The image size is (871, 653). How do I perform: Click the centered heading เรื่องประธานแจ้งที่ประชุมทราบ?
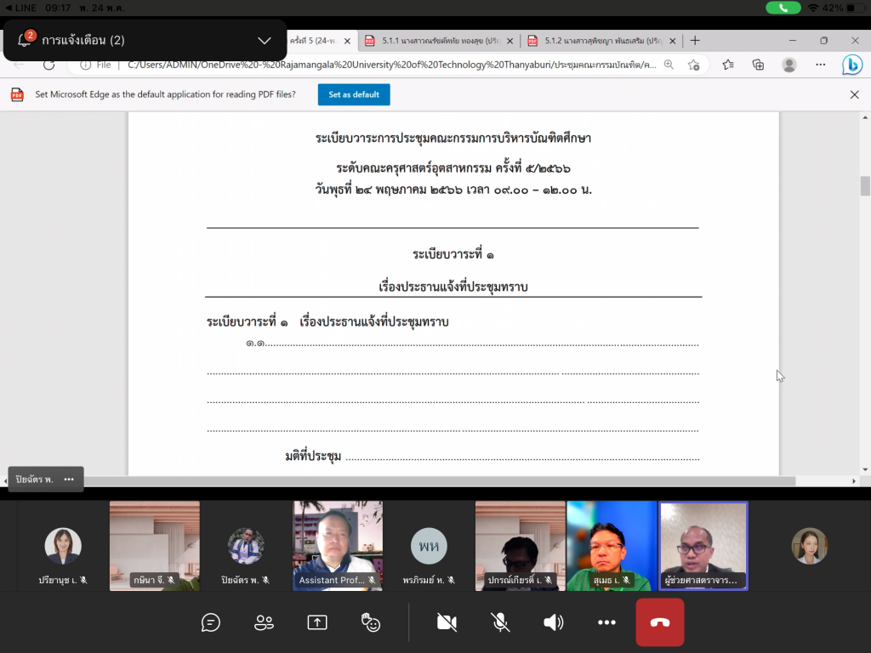pos(453,287)
